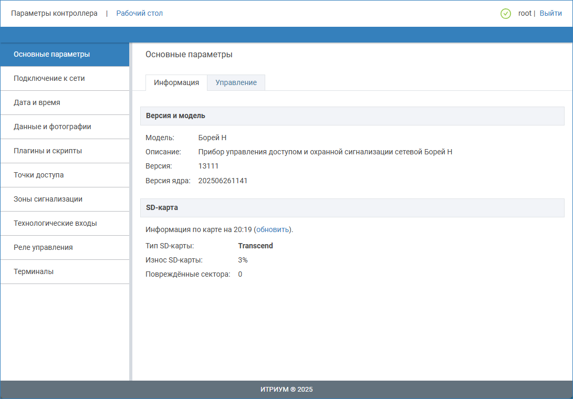Screen dimensions: 573x399
Task: Click the Версия и модель section header
Action: pos(352,116)
